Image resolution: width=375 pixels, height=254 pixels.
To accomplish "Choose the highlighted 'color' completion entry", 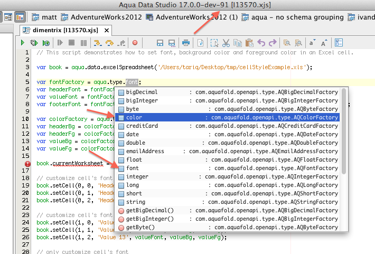I will pos(227,117).
